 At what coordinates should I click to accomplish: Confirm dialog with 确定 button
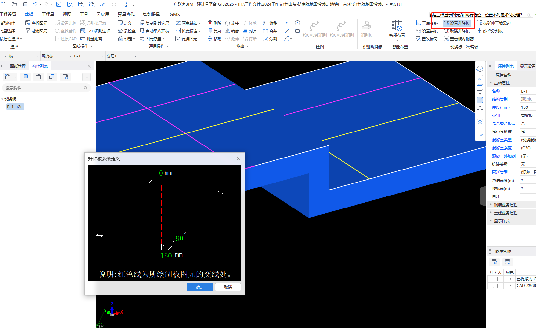tap(200, 287)
